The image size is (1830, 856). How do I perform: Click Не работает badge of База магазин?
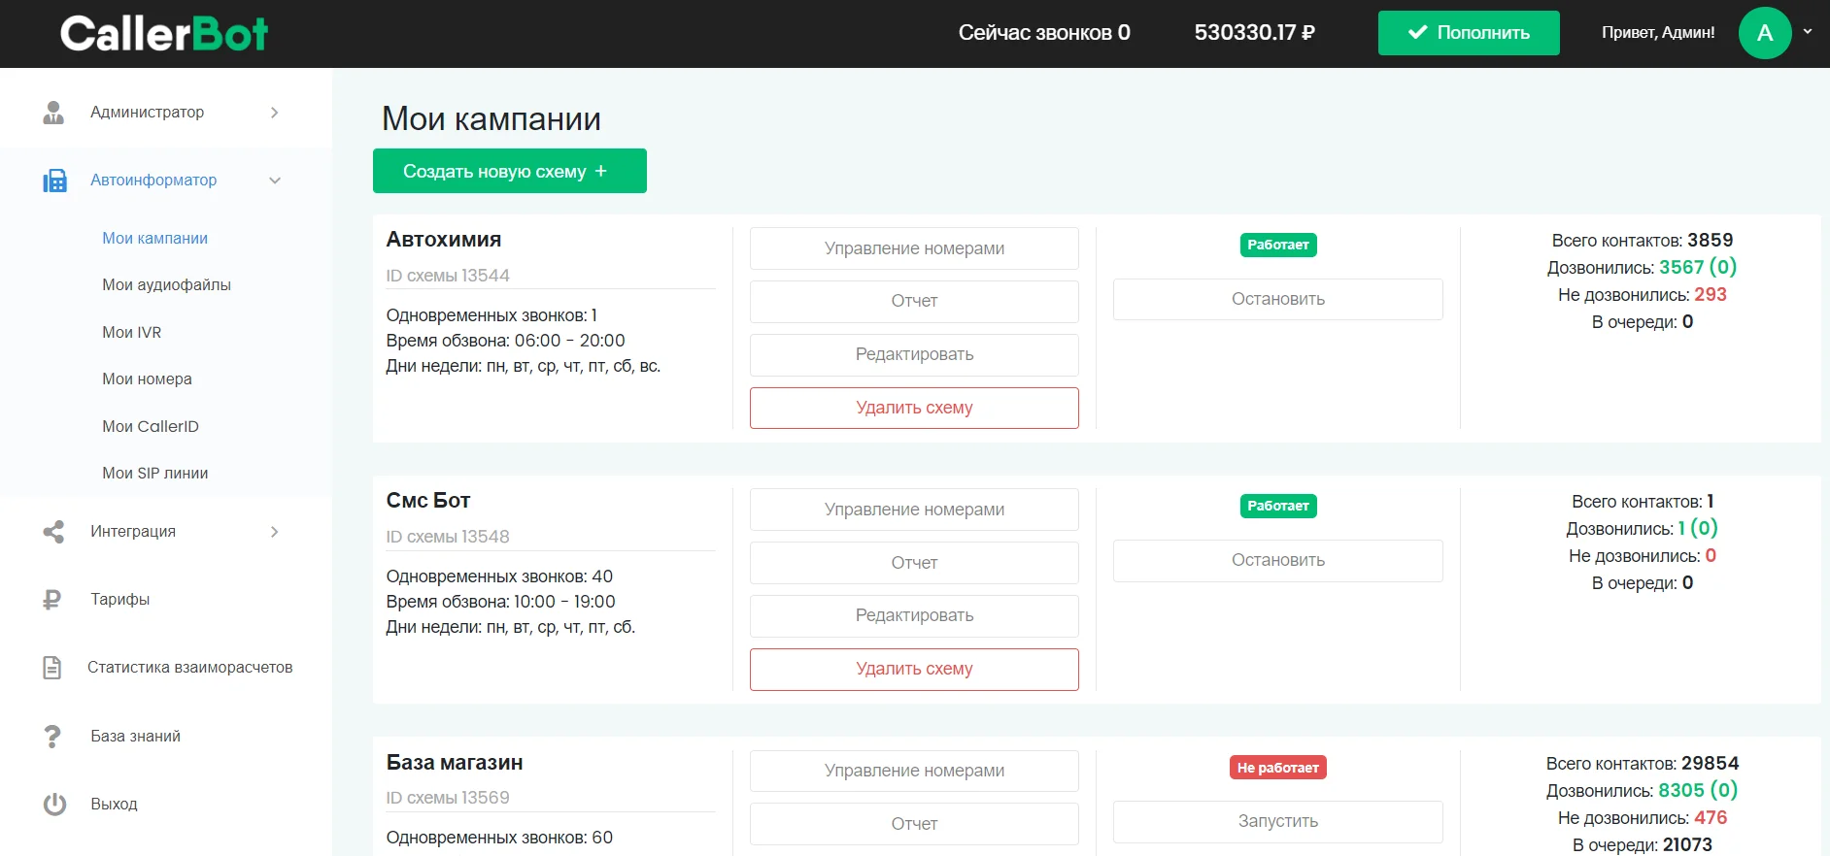[1278, 768]
